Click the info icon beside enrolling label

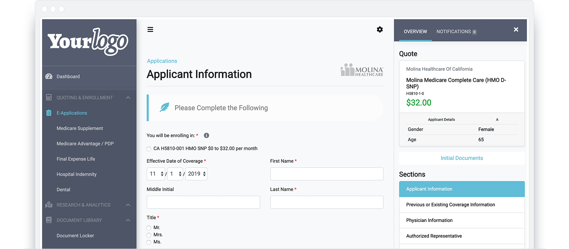click(x=206, y=135)
